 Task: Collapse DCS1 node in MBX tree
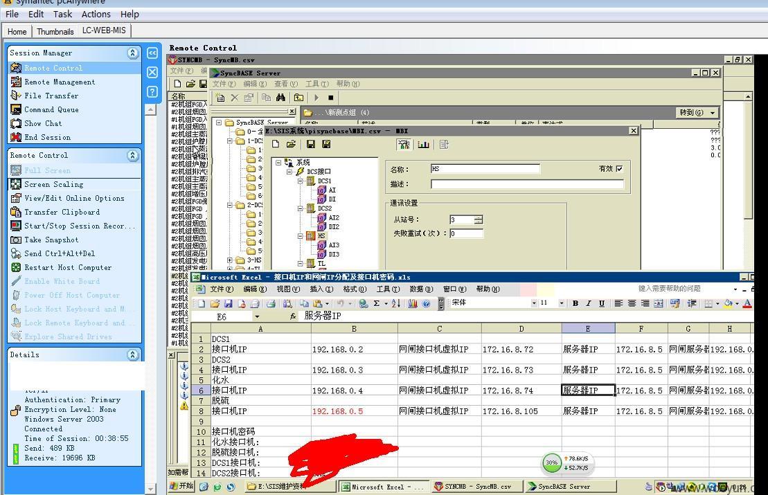tap(301, 181)
